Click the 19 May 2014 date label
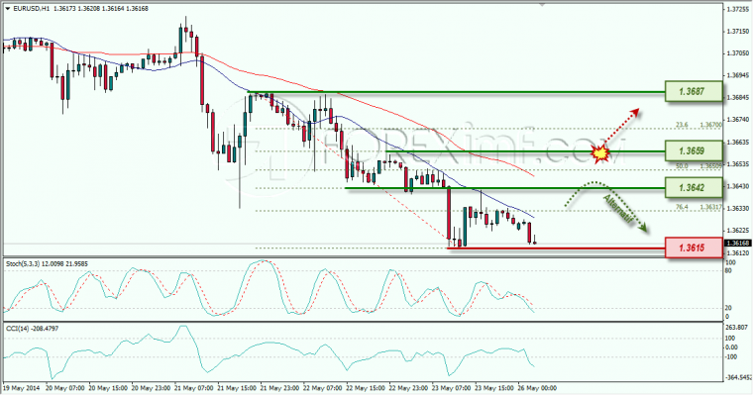The image size is (753, 395). (22, 388)
